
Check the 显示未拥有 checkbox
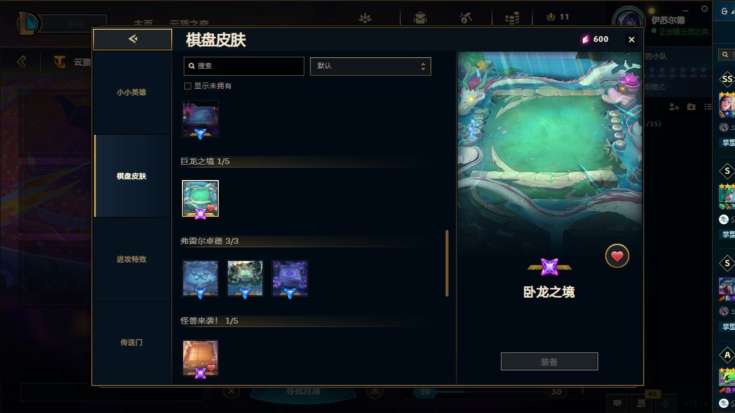tap(187, 86)
